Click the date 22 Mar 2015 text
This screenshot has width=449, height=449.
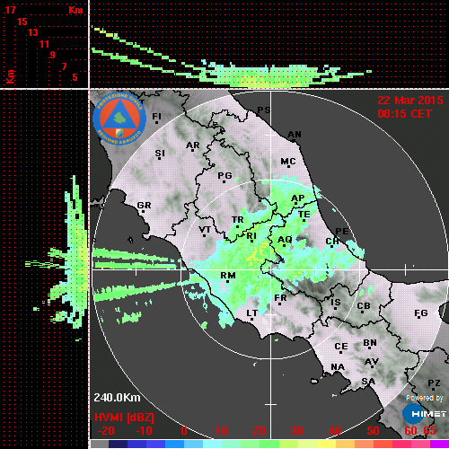pos(410,101)
